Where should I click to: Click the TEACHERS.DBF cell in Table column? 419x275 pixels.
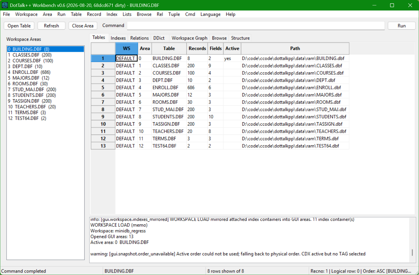click(x=169, y=131)
